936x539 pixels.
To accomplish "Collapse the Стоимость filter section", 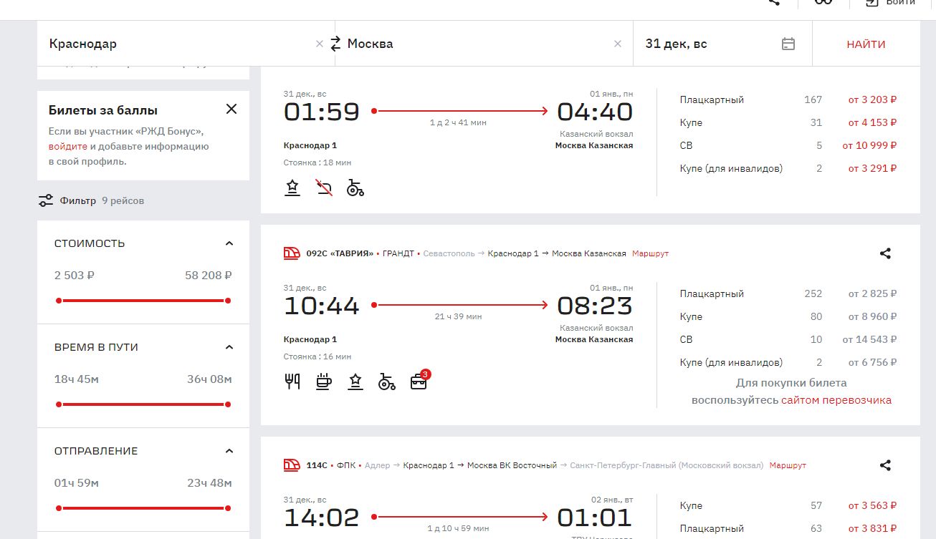I will click(229, 243).
